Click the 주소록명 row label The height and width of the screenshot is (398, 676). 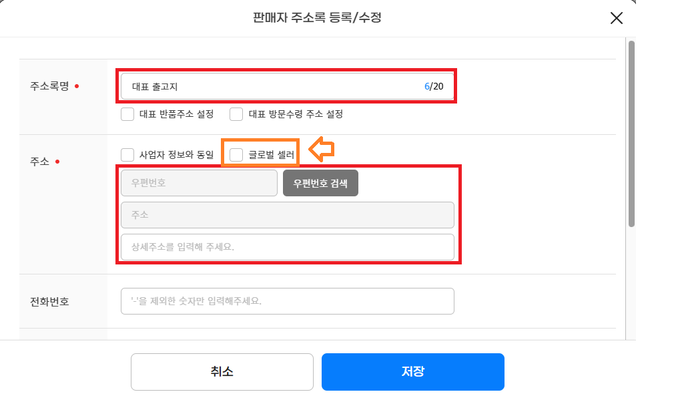coord(49,86)
